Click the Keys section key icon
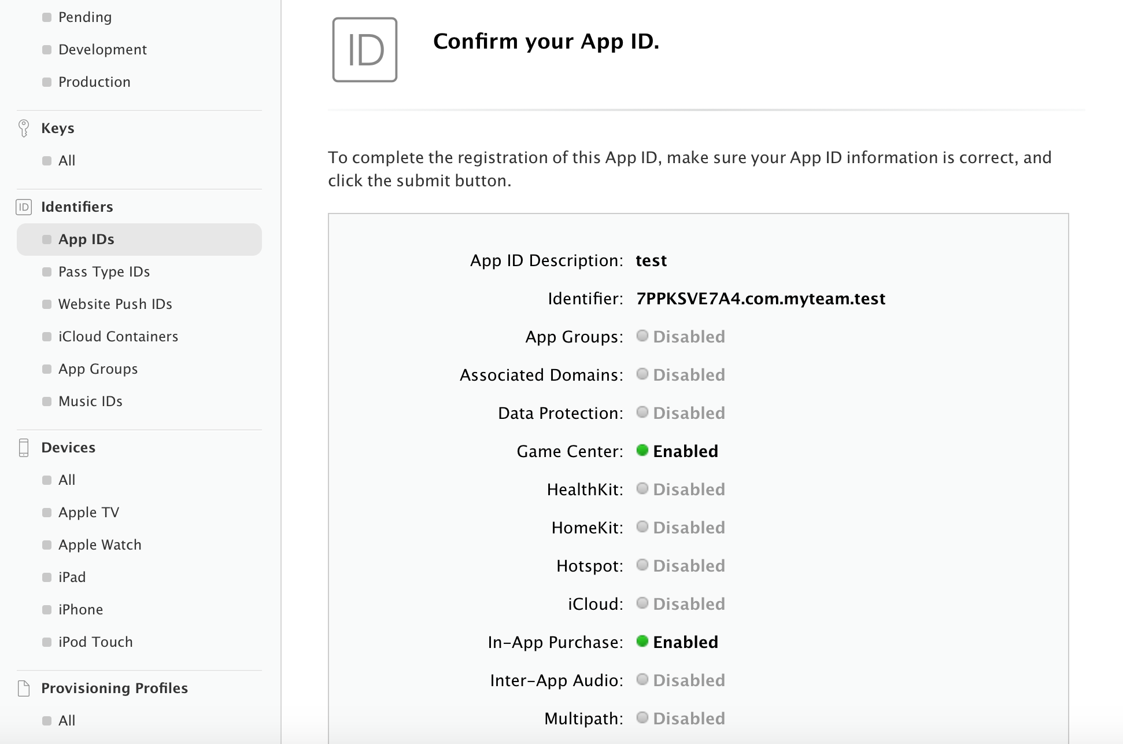This screenshot has height=744, width=1123. [x=24, y=128]
